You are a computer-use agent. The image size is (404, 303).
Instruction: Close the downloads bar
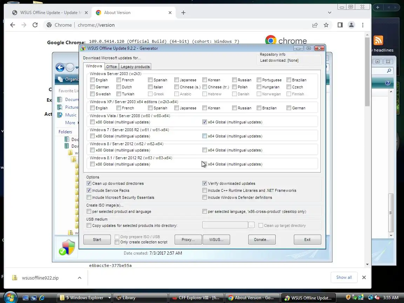(364, 277)
